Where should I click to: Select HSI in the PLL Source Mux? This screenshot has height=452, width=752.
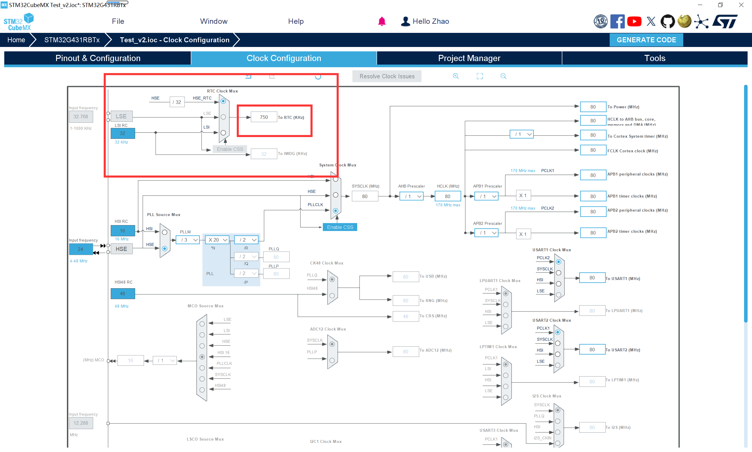tap(164, 232)
